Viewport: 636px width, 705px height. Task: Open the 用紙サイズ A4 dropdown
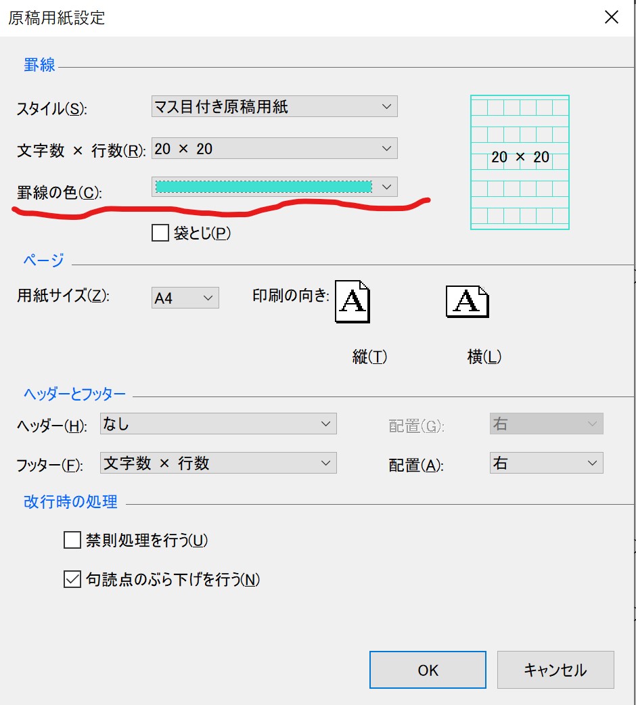185,298
